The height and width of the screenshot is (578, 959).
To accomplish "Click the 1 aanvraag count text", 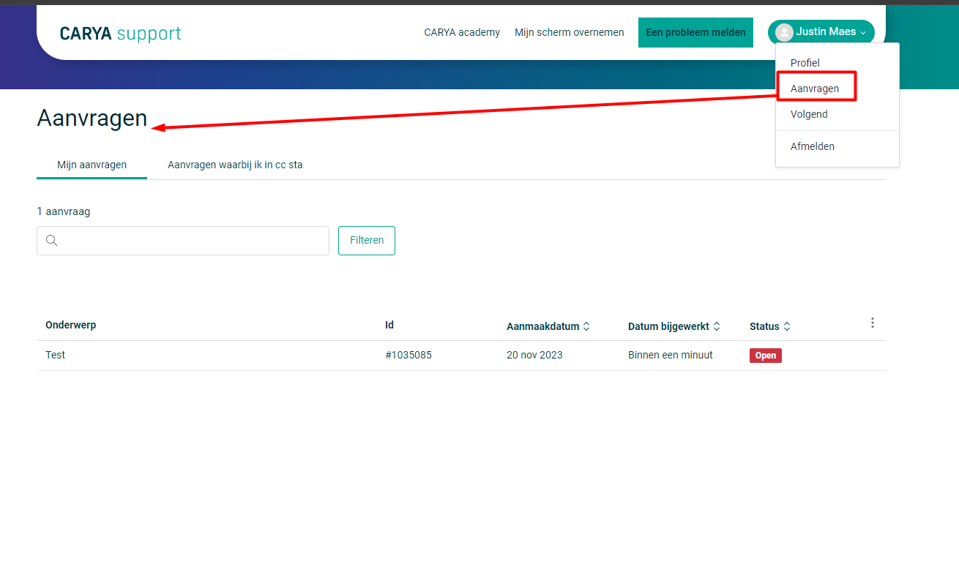I will coord(64,211).
